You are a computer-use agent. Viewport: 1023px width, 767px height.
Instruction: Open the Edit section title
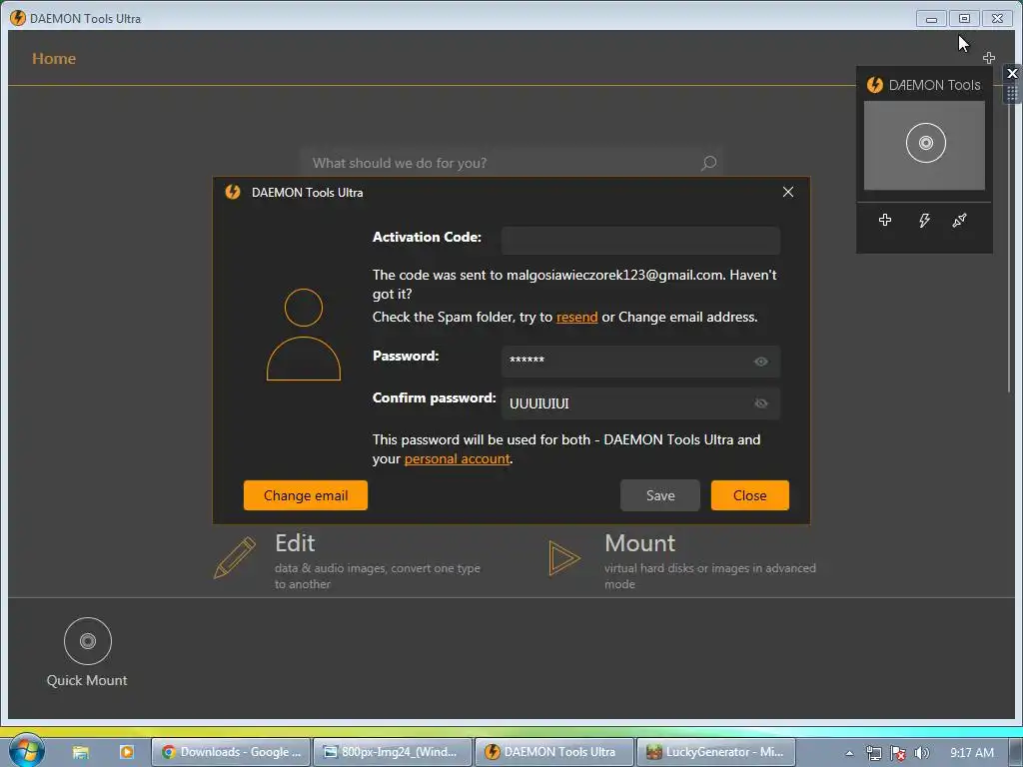pyautogui.click(x=295, y=543)
